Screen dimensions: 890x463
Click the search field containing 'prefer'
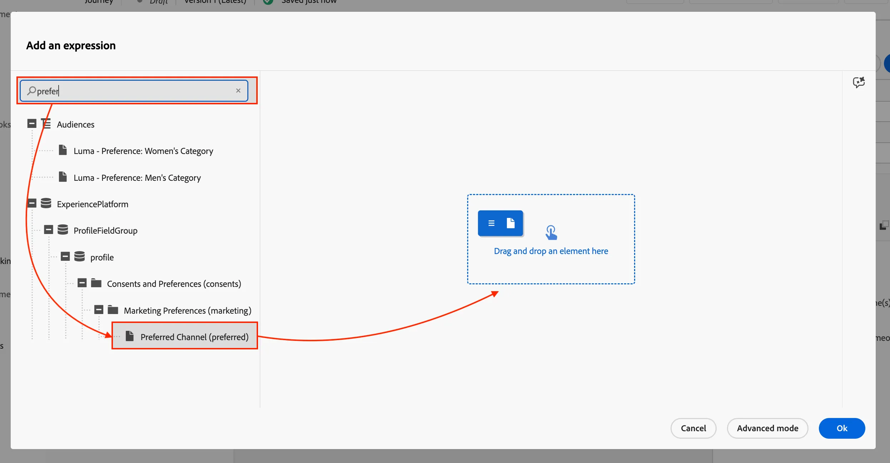pos(134,91)
